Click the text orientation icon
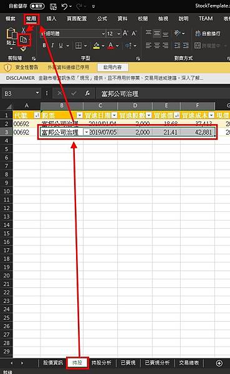Image resolution: width=230 pixels, height=374 pixels. point(177,33)
